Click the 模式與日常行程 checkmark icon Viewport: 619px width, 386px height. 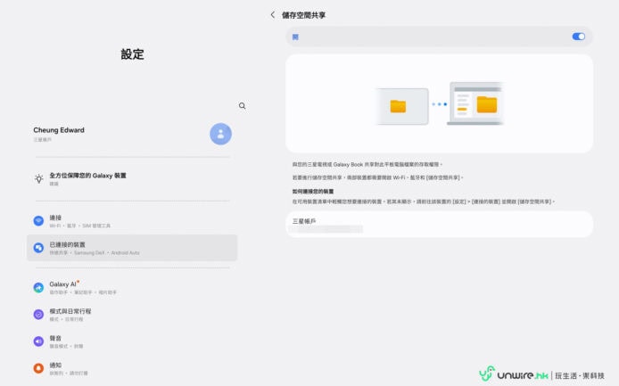[38, 315]
